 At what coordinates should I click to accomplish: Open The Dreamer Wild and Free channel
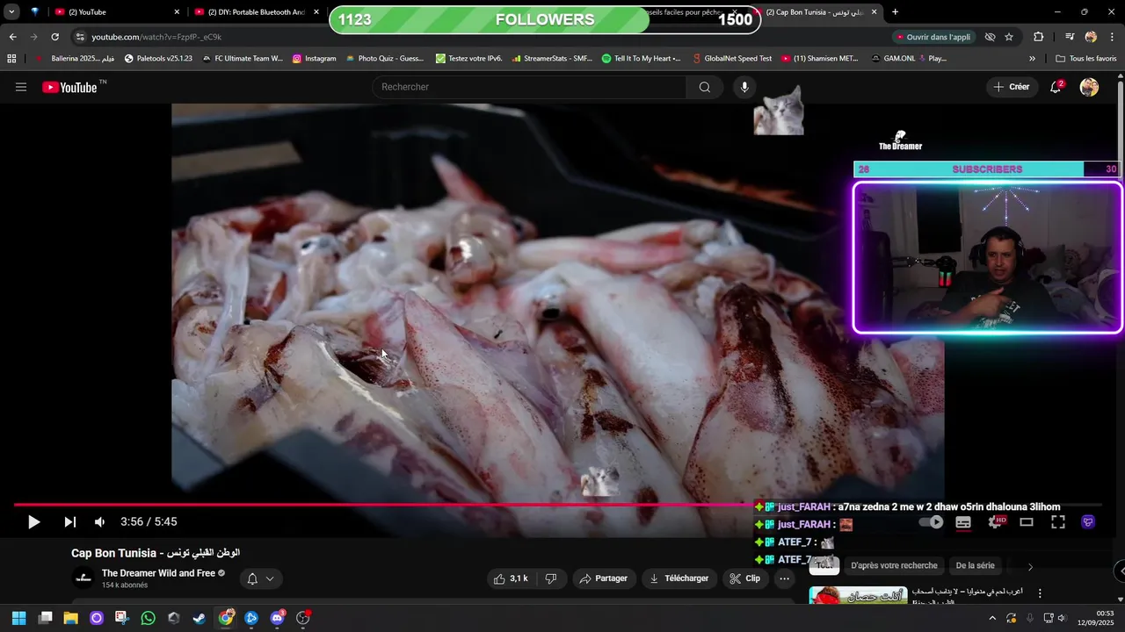pyautogui.click(x=158, y=573)
